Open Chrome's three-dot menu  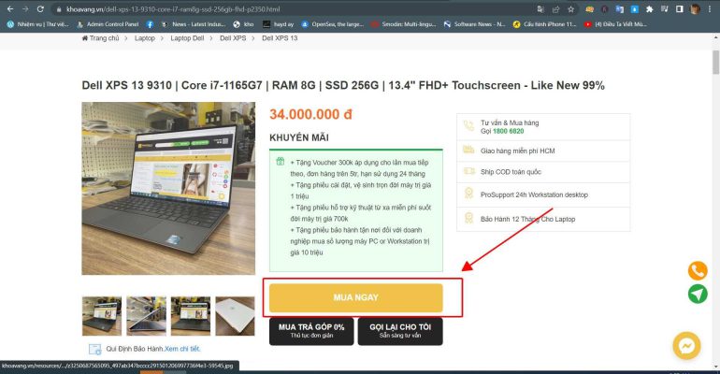(x=712, y=9)
